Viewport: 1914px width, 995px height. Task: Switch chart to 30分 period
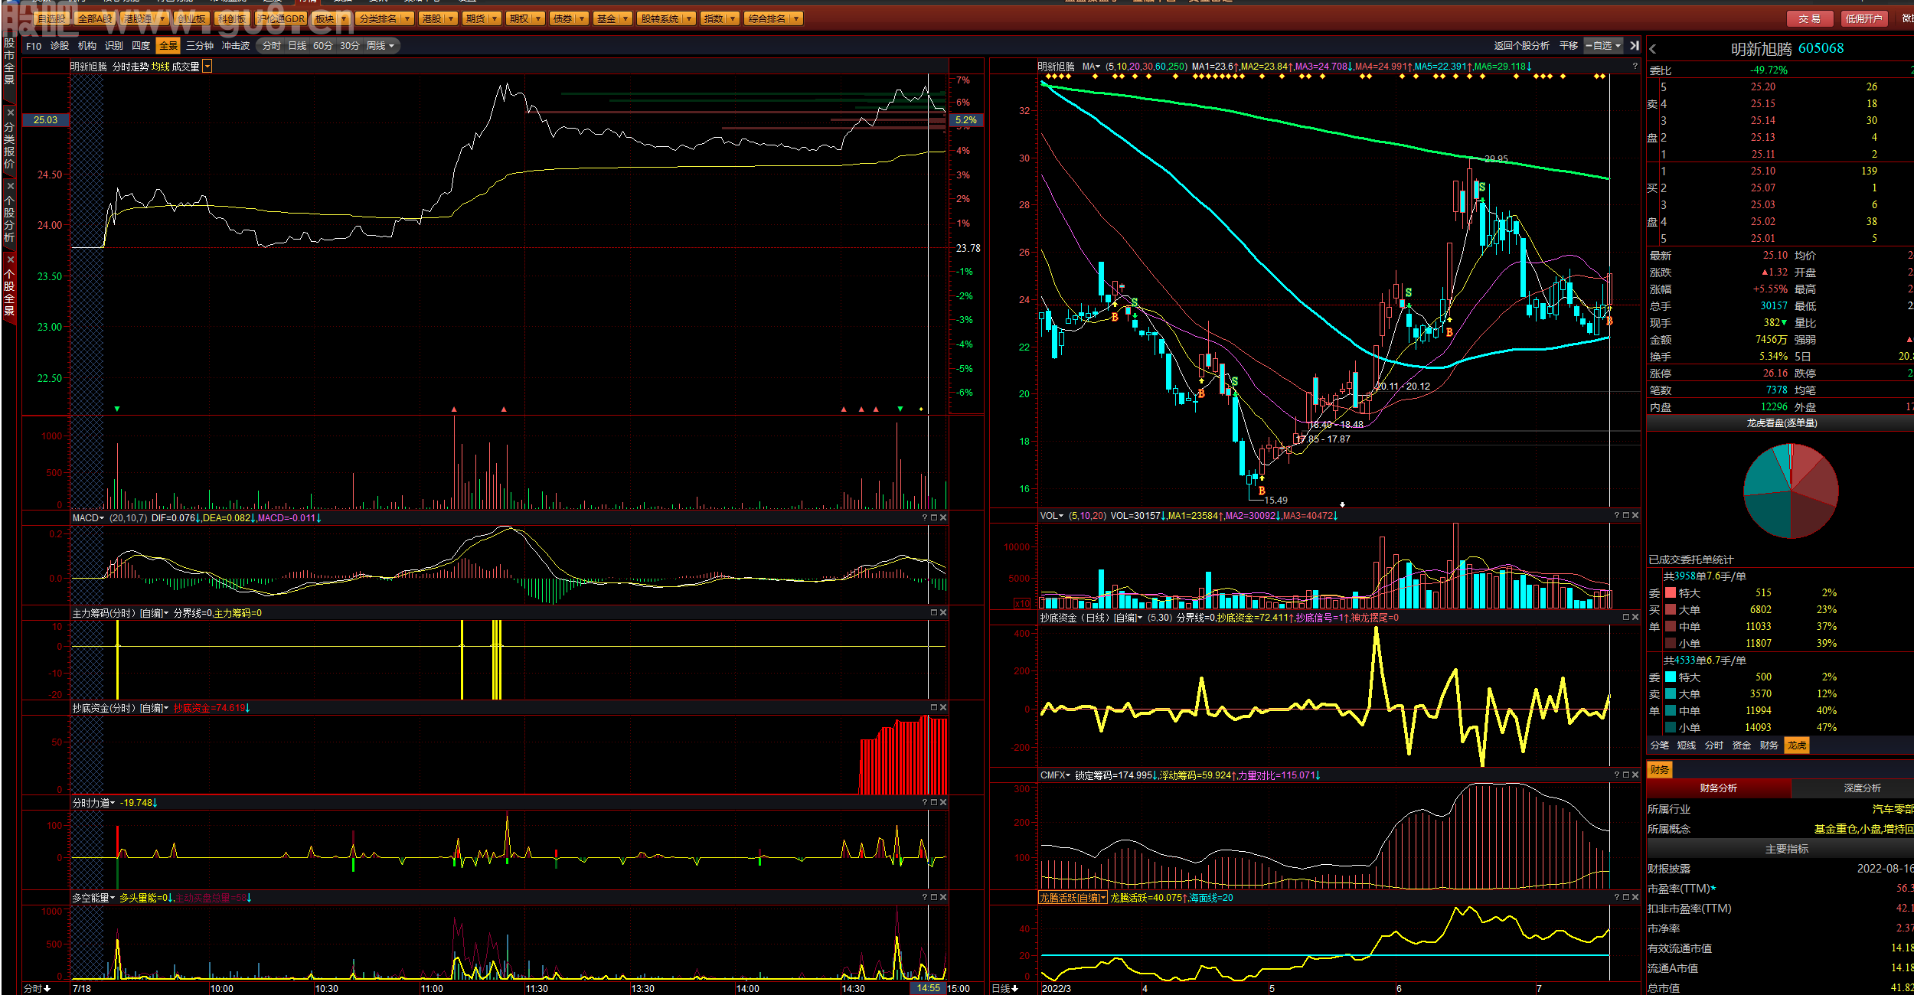[x=350, y=46]
